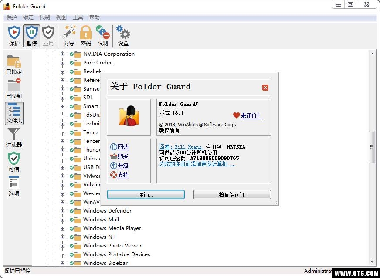
Task: Close the About Folder Guard dialog
Action: pyautogui.click(x=265, y=88)
